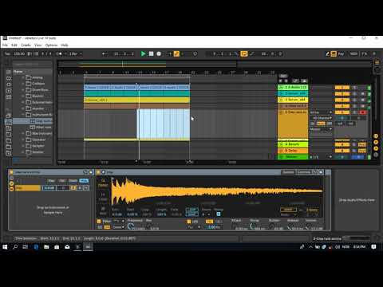Image resolution: width=383 pixels, height=287 pixels.
Task: Select the yellow 3 Server_x64 track header
Action: 293,100
